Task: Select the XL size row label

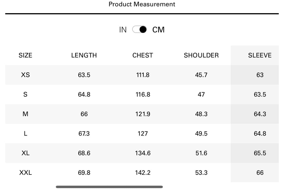Action: (x=25, y=153)
